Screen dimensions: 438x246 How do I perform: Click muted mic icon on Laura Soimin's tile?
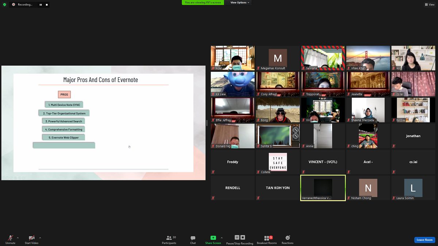click(394, 198)
